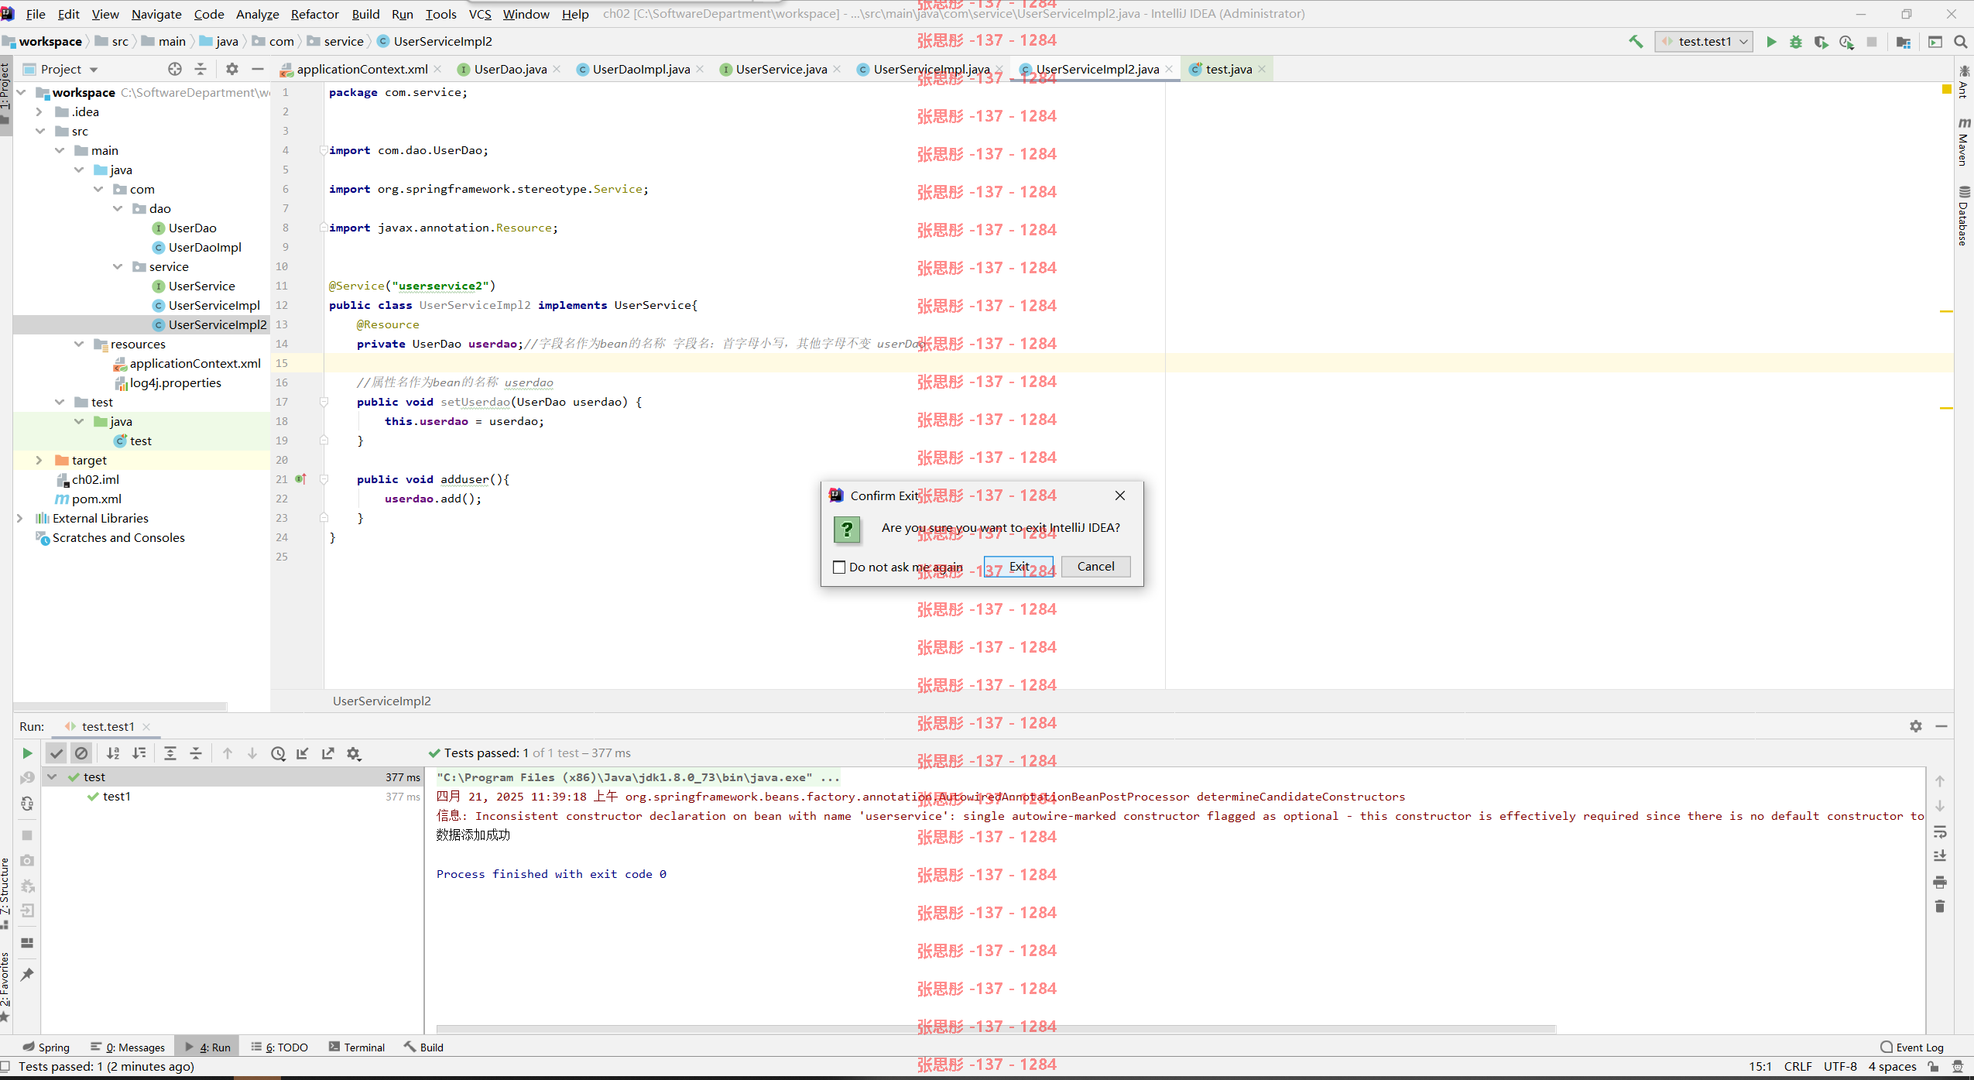Export test results icon
This screenshot has width=1974, height=1080.
click(x=328, y=753)
